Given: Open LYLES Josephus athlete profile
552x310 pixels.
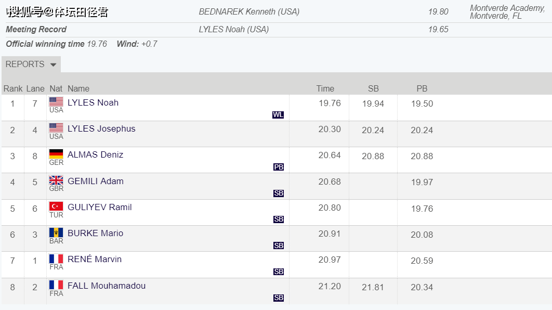Looking at the screenshot, I should click(101, 128).
